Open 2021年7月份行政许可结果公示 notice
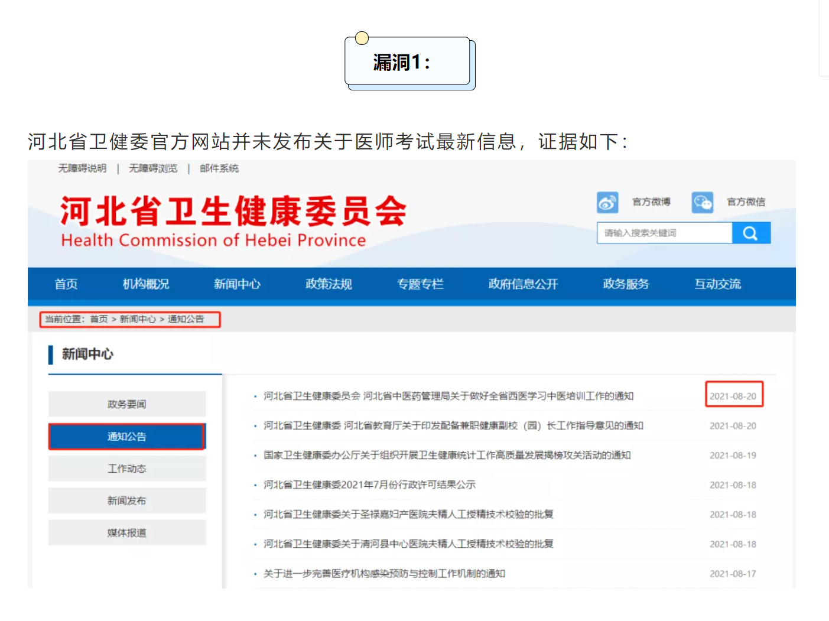829x621 pixels. 369,485
